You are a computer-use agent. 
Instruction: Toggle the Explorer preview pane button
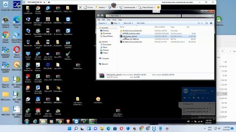pyautogui.click(x=206, y=23)
